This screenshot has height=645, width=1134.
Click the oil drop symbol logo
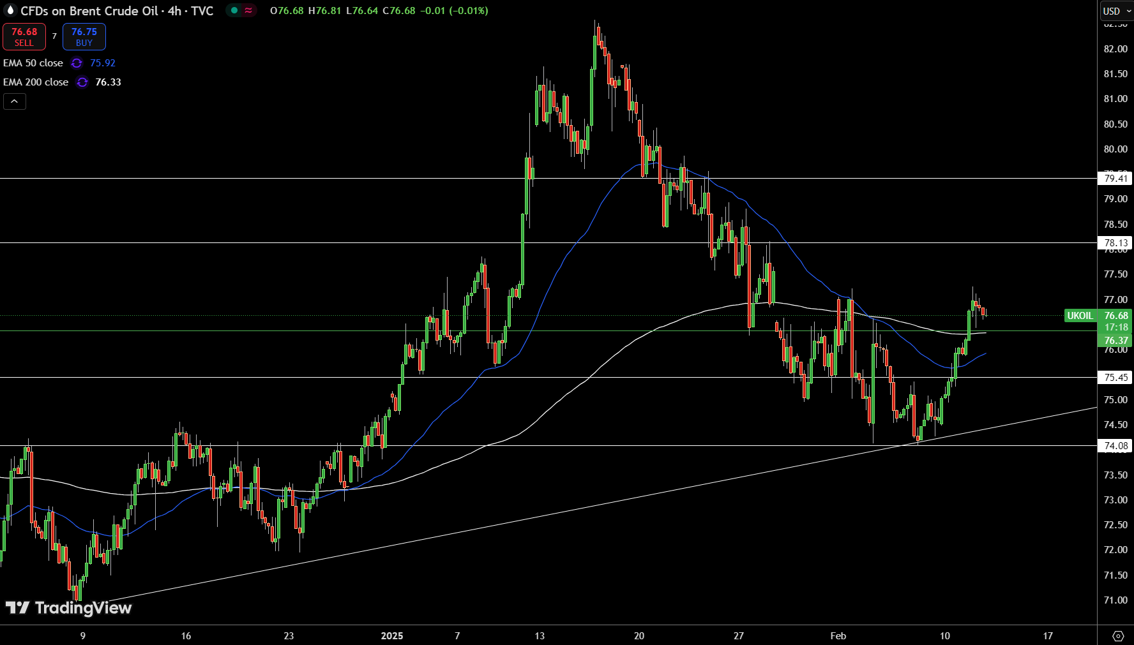10,10
